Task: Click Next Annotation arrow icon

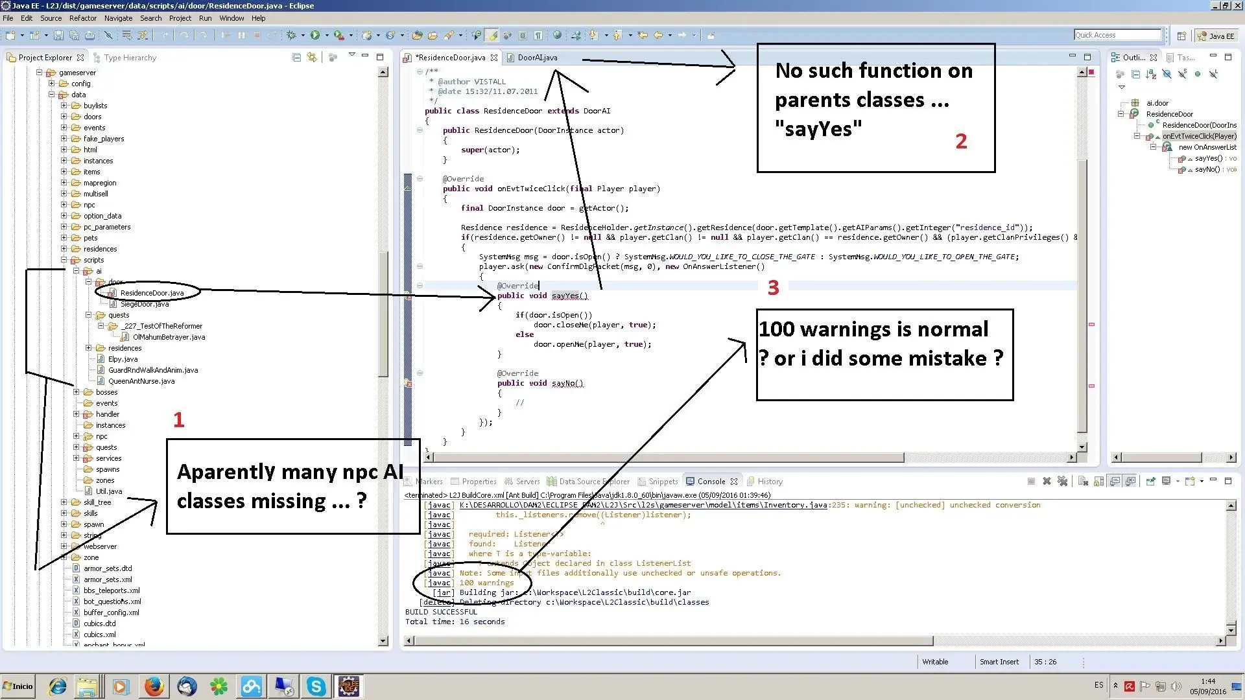Action: (x=593, y=35)
